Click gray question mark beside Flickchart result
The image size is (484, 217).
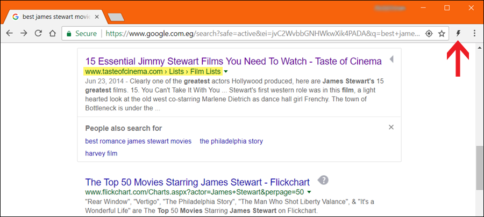323,180
